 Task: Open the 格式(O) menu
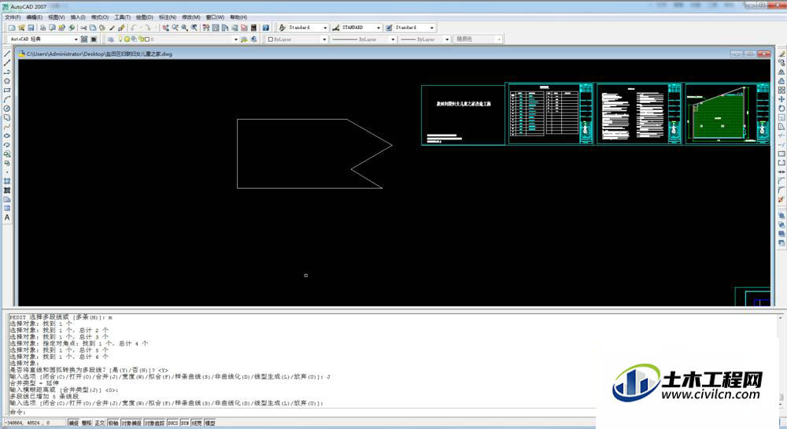100,17
